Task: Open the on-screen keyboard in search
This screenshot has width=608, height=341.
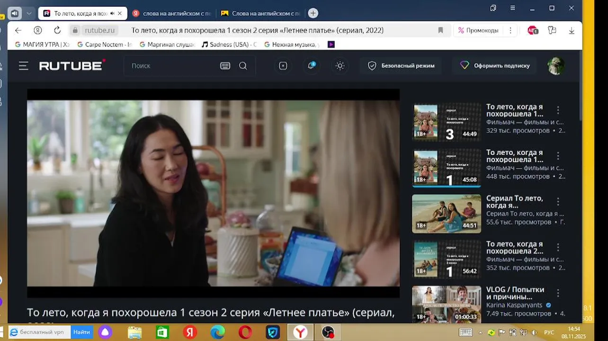Action: [x=225, y=66]
